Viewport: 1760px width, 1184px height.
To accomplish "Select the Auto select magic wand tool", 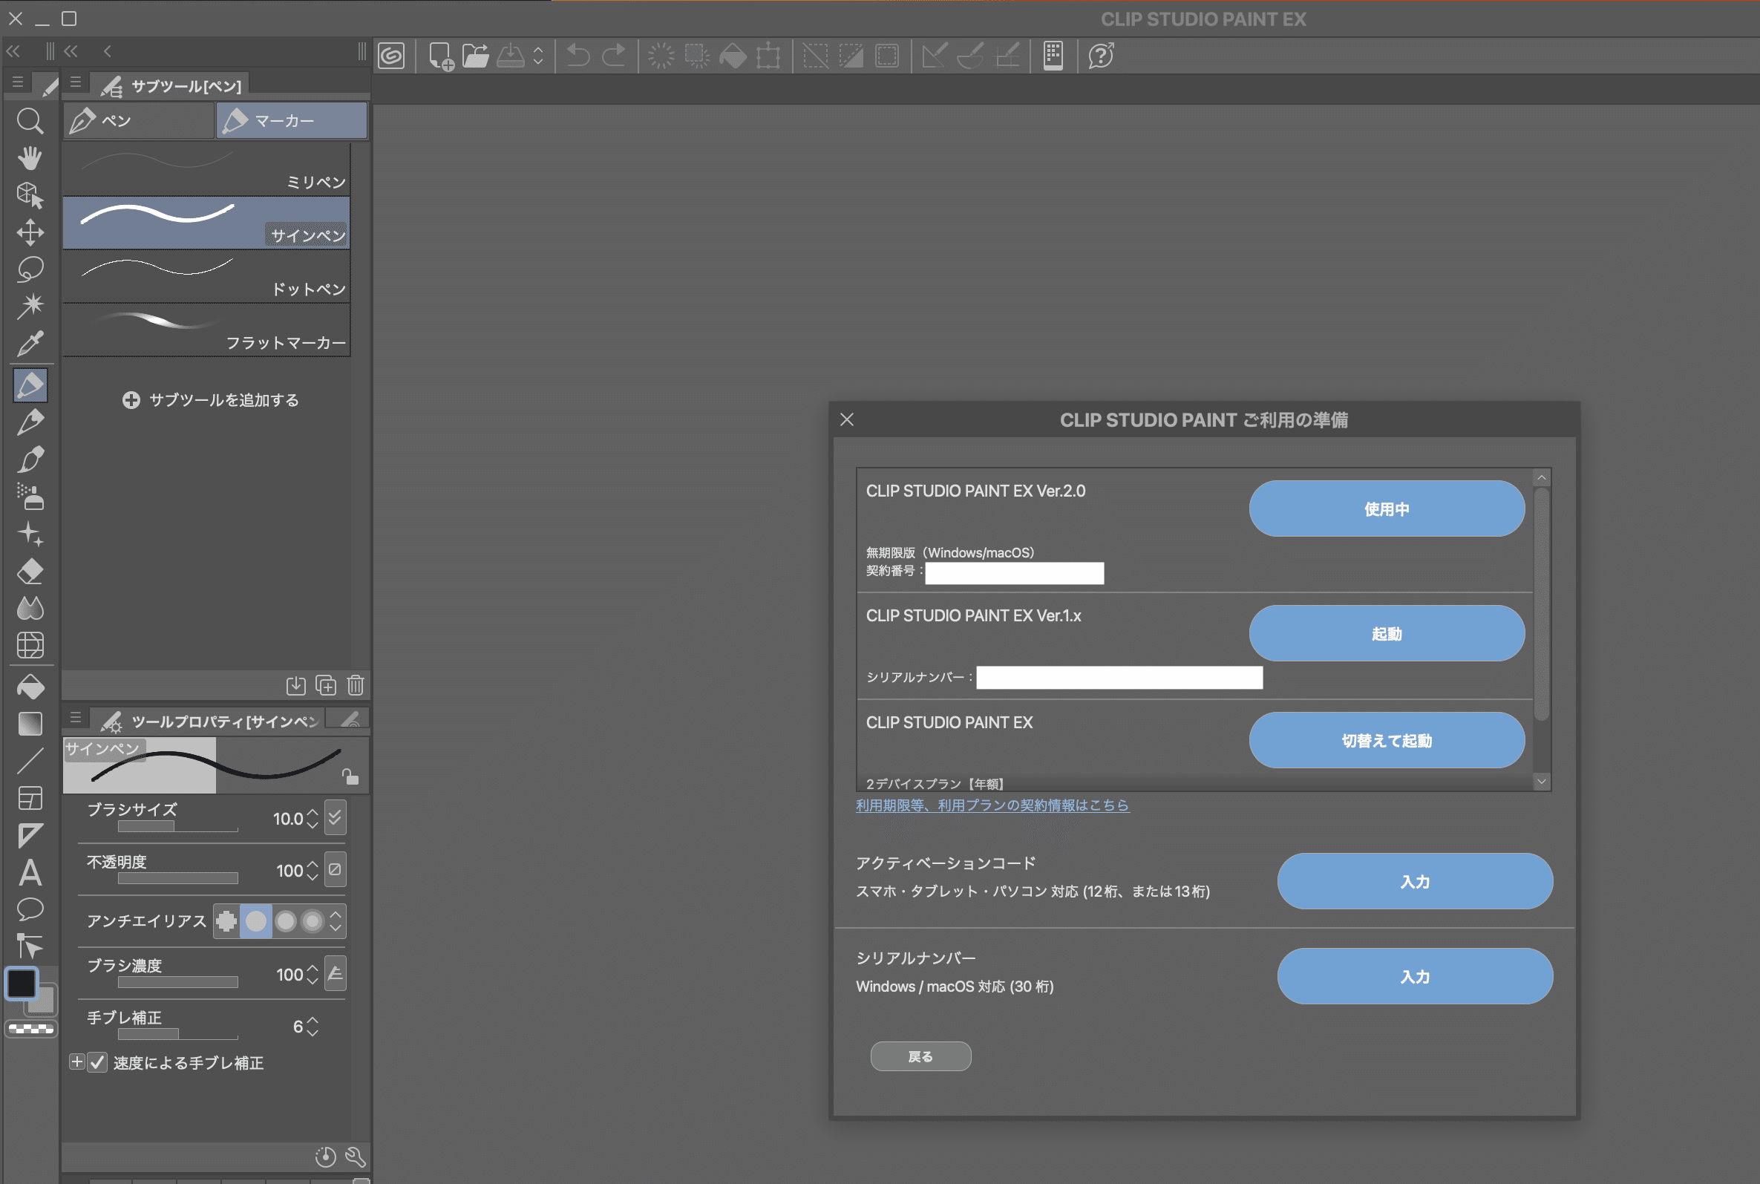I will (30, 306).
